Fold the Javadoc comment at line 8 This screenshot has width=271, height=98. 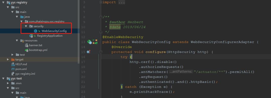click(x=101, y=17)
